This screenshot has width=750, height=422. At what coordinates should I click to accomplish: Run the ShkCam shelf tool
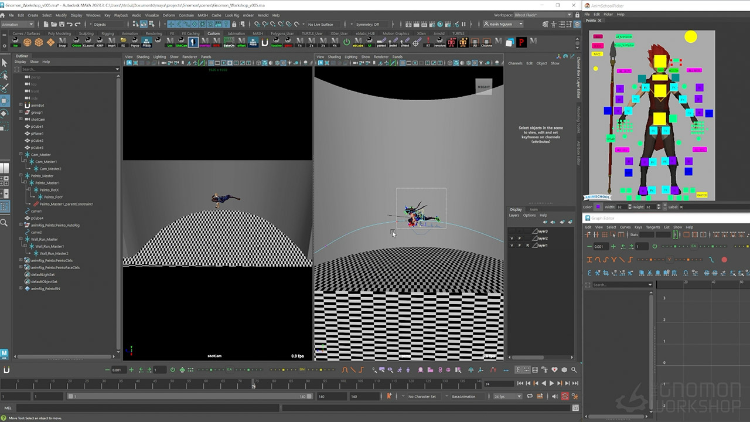pos(182,43)
